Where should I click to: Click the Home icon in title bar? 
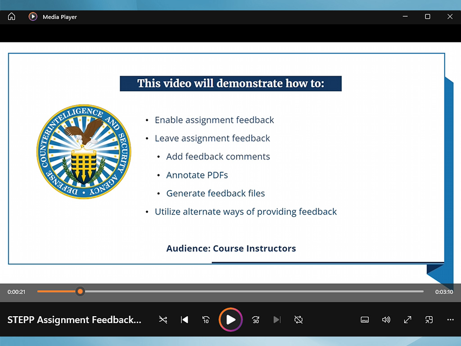12,17
